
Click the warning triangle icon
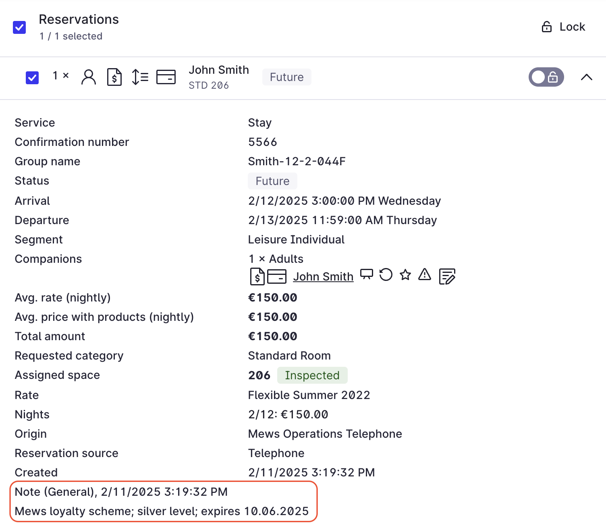pos(425,275)
